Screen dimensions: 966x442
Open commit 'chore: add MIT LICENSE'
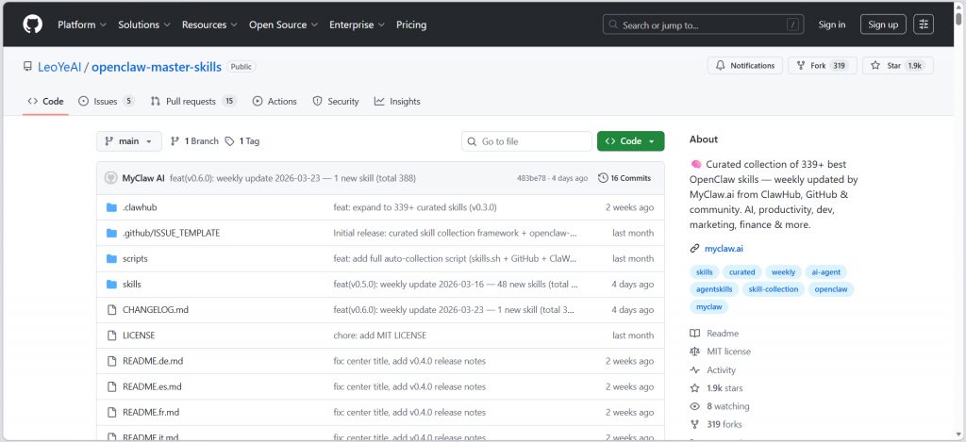379,336
